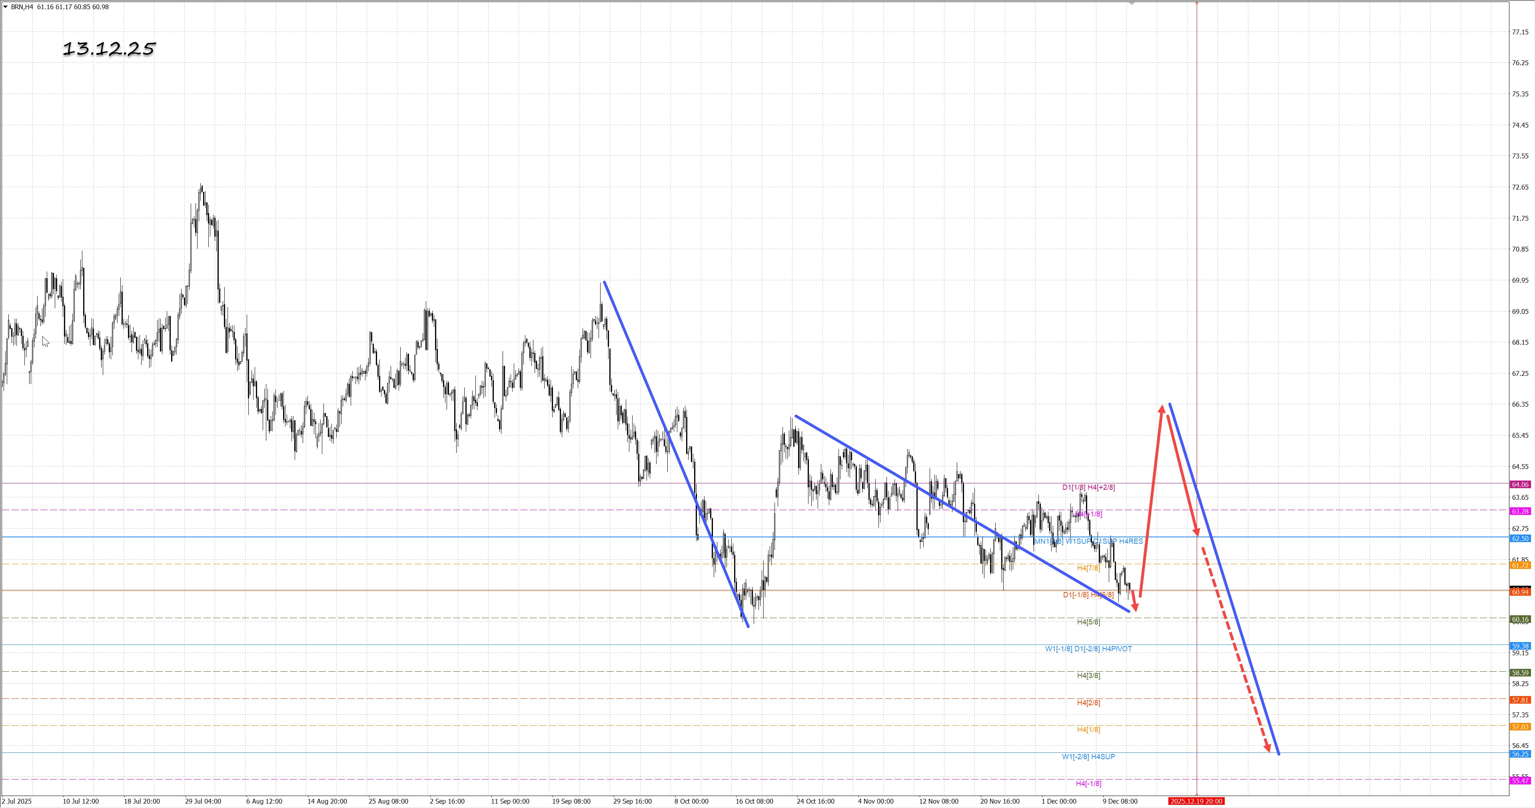Click the 64.06 magenta price tag
Screen dimensions: 1535x808
coord(1520,485)
